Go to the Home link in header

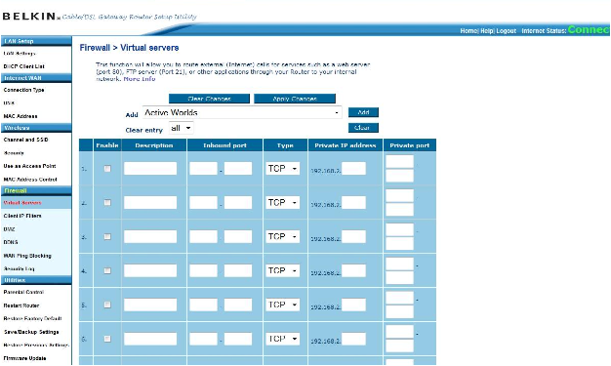click(x=468, y=31)
